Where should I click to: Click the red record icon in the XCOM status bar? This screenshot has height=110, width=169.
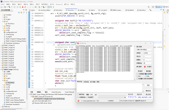tap(78, 101)
